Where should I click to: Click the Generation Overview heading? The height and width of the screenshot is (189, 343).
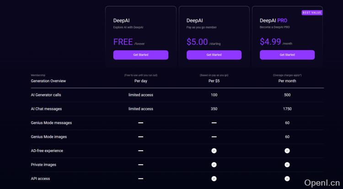click(48, 81)
